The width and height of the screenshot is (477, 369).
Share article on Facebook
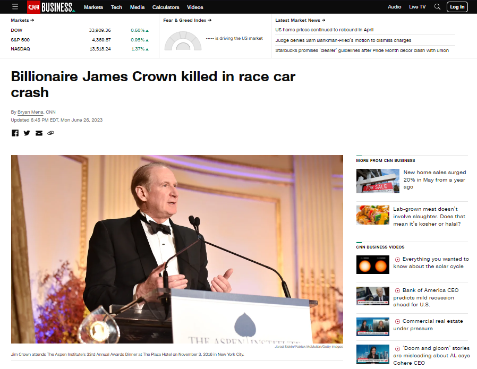point(15,133)
